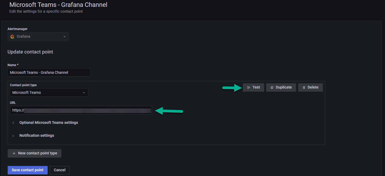The width and height of the screenshot is (385, 176).
Task: Cancel editing the contact point
Action: pyautogui.click(x=60, y=170)
